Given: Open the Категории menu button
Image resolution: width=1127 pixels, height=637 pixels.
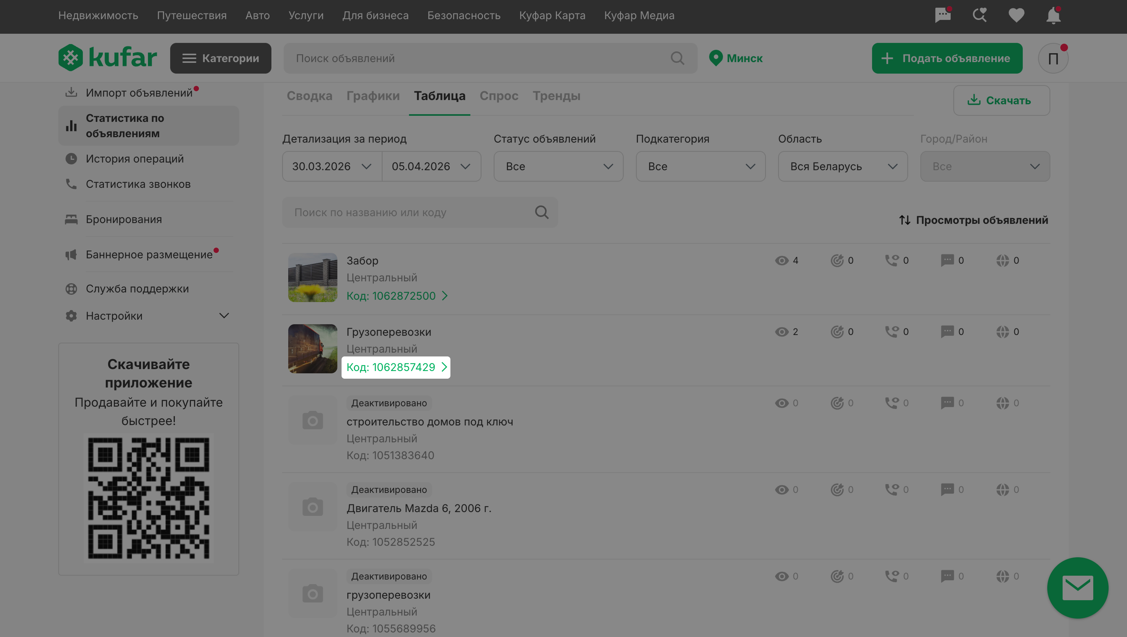Looking at the screenshot, I should click(x=220, y=58).
